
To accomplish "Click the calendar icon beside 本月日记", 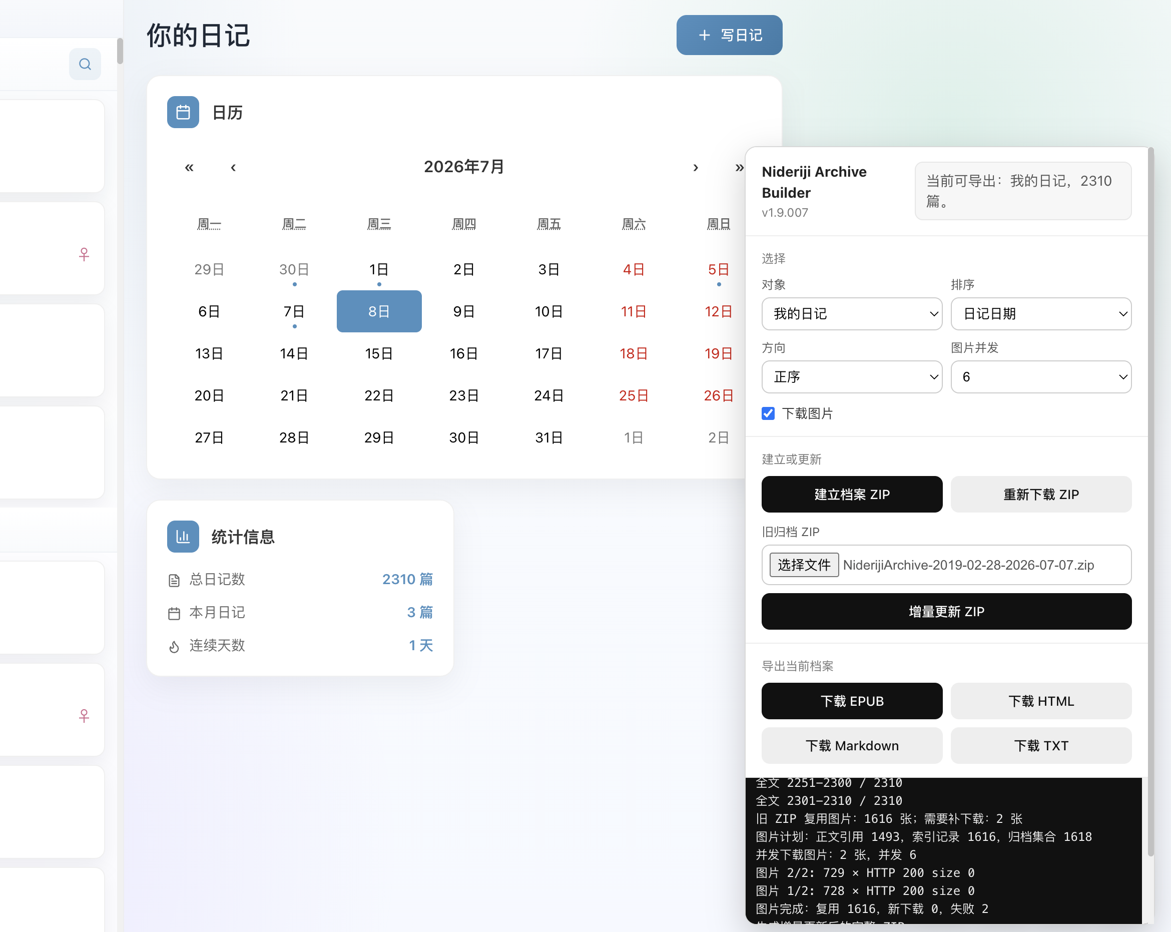I will point(174,613).
